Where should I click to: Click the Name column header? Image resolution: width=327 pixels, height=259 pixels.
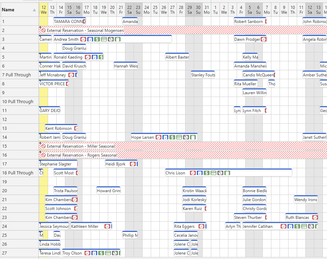click(19, 10)
